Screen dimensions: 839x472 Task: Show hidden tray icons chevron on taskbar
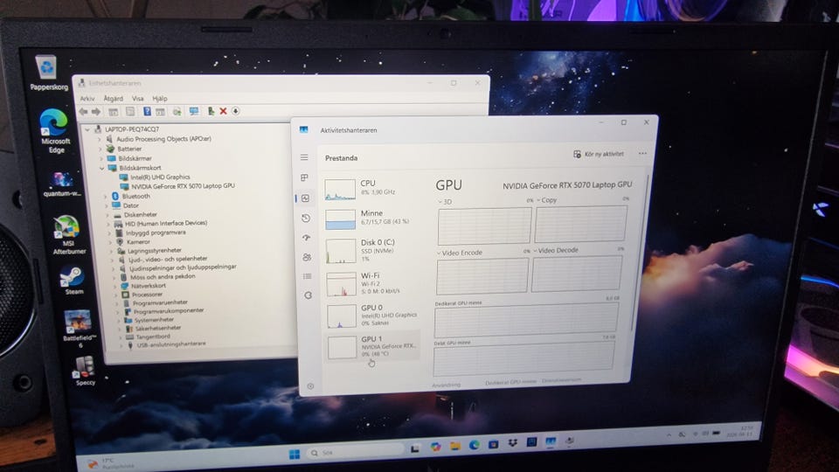pyautogui.click(x=669, y=435)
